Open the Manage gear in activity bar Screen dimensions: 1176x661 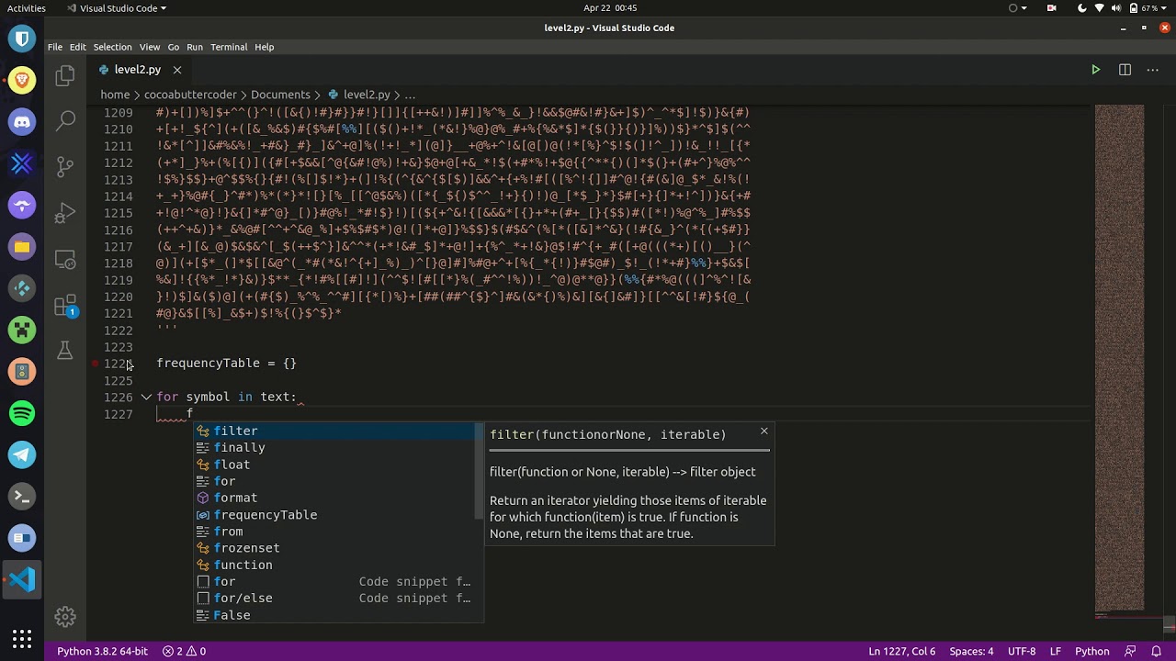[64, 616]
